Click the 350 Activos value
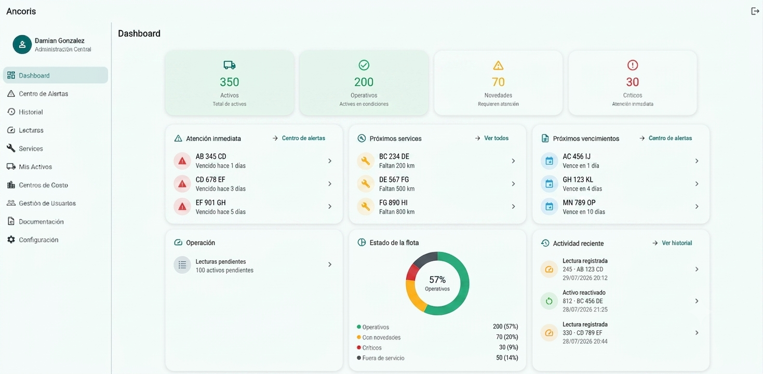Viewport: 763px width, 374px height. pos(230,82)
